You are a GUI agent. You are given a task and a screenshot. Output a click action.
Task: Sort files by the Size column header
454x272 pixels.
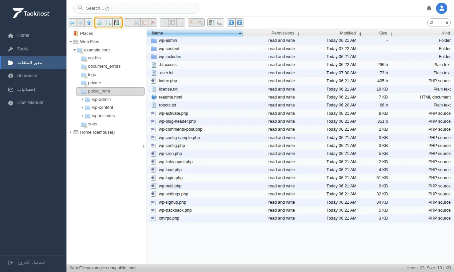(376, 33)
